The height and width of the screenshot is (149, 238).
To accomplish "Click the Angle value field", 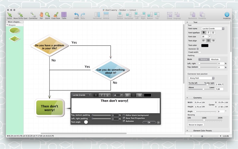I will (x=221, y=111).
